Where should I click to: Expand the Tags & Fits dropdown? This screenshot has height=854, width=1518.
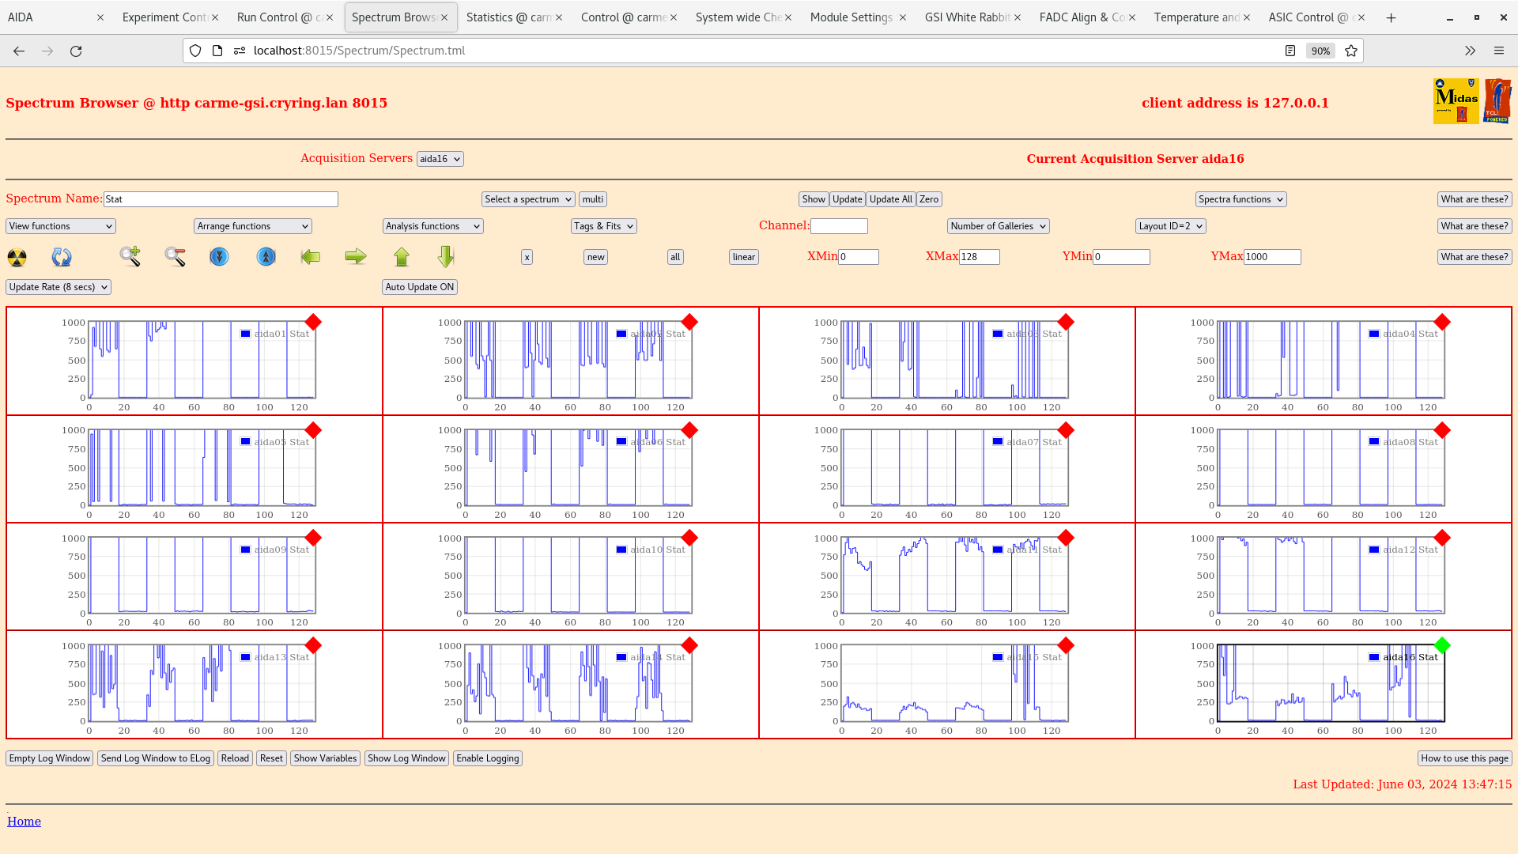tap(604, 226)
